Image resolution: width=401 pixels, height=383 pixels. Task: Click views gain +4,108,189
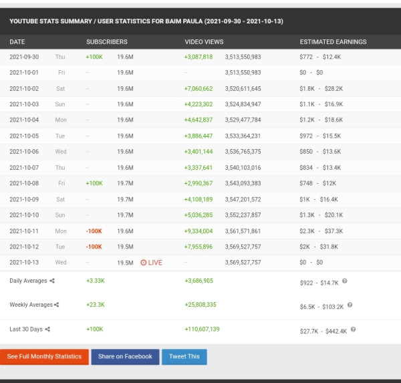(198, 199)
